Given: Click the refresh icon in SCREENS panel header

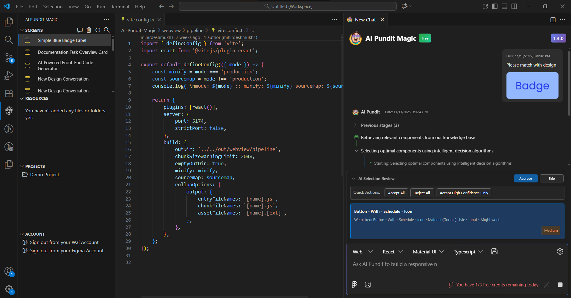Looking at the screenshot, I should click(98, 30).
